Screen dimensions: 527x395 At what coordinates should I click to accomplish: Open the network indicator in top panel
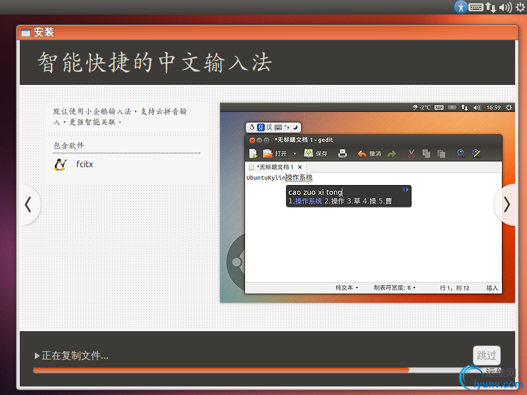(x=491, y=7)
